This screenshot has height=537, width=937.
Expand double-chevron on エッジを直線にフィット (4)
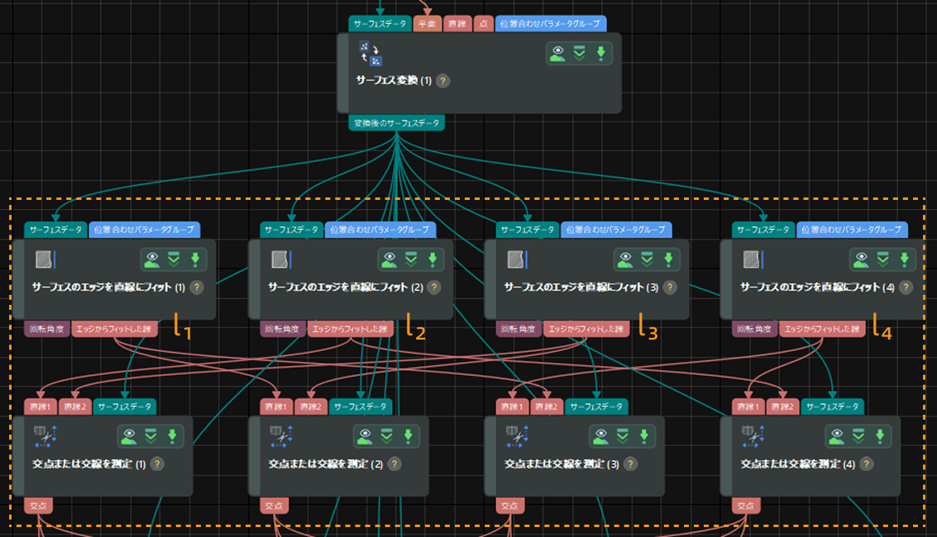pos(883,259)
